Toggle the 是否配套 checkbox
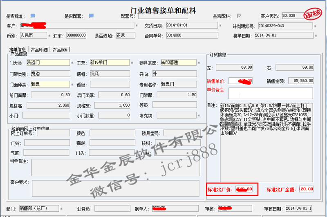The image size is (327, 217). (91, 16)
